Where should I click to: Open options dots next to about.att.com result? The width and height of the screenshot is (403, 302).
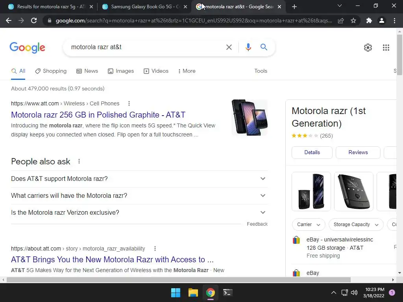tap(155, 249)
